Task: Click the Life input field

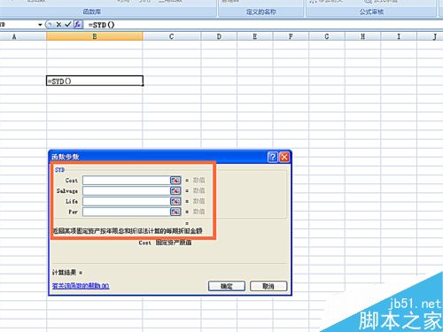Action: click(127, 201)
